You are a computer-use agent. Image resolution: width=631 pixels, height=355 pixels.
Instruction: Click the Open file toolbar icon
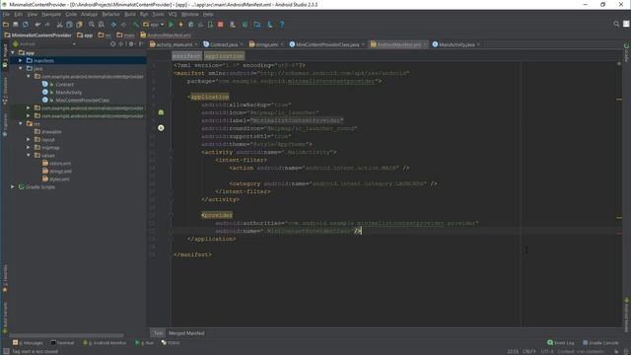pos(6,25)
